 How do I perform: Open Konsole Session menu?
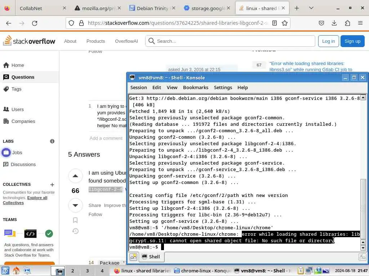(x=138, y=88)
